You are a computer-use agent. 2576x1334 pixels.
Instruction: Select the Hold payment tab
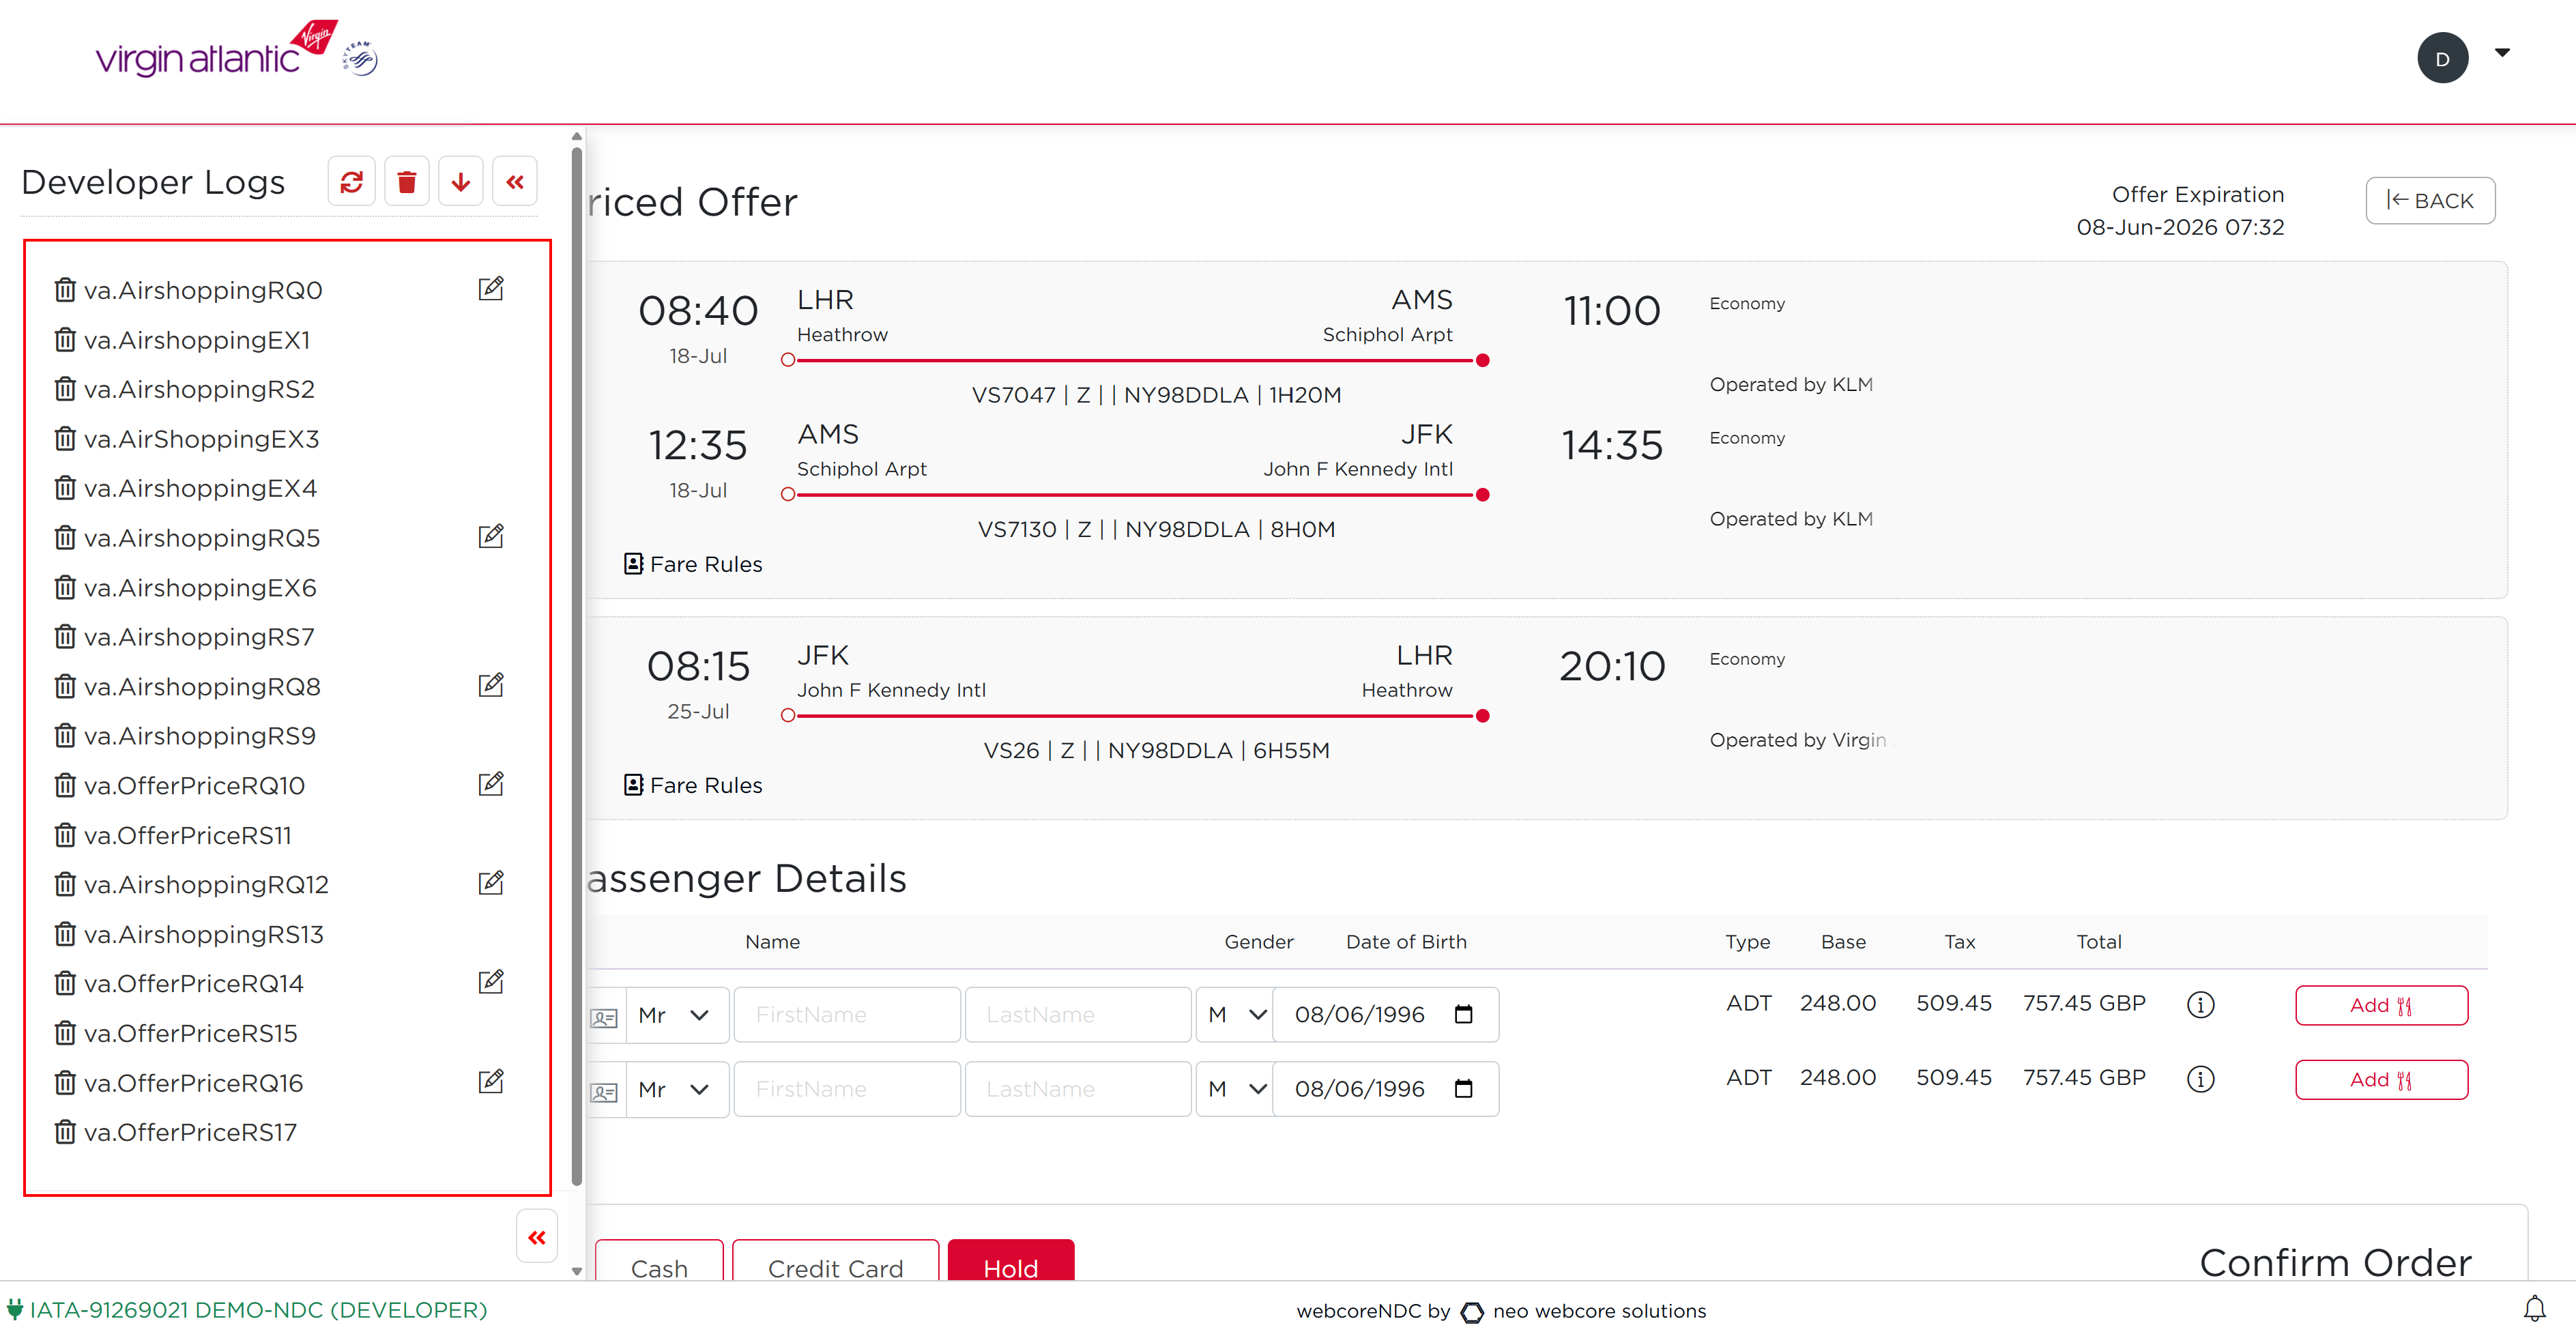click(1010, 1262)
